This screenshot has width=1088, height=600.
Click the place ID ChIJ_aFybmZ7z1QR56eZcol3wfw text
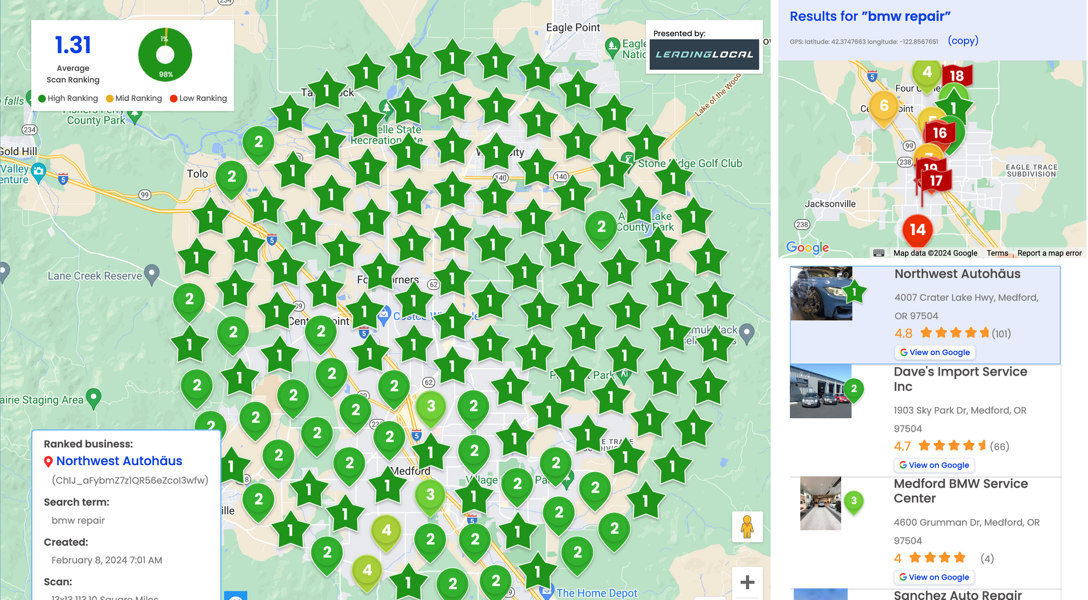(x=130, y=480)
